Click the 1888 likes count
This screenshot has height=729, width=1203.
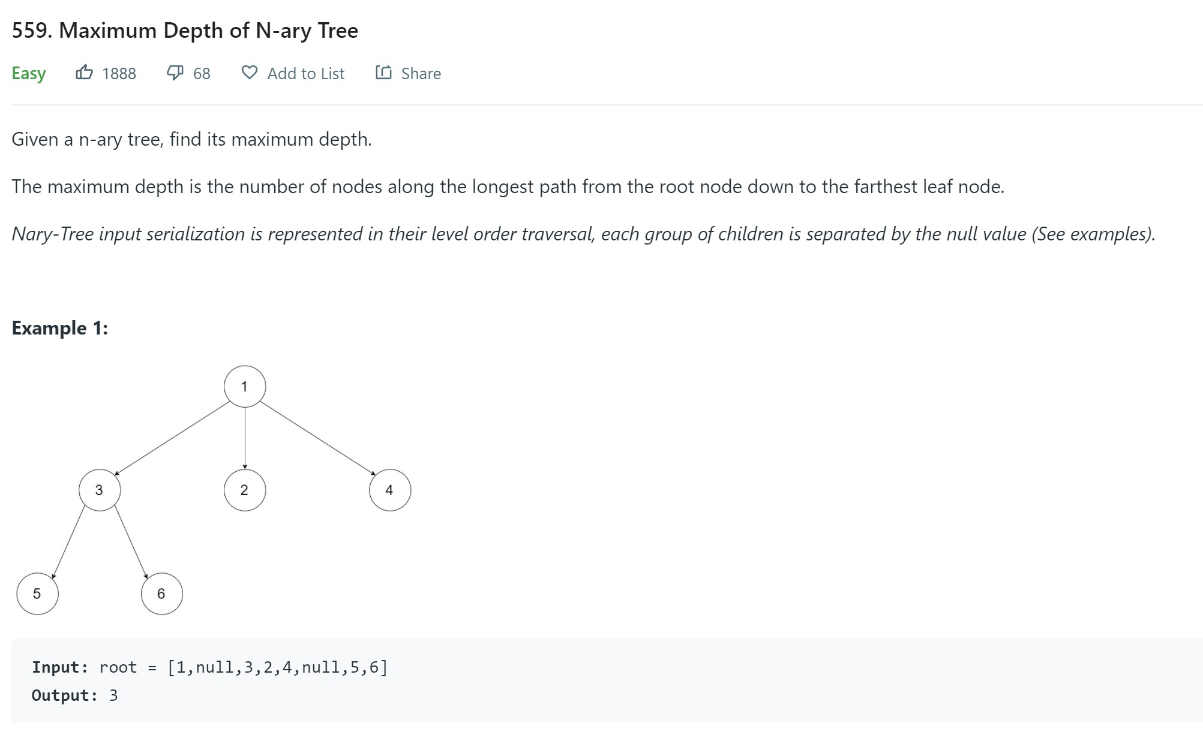(x=119, y=74)
